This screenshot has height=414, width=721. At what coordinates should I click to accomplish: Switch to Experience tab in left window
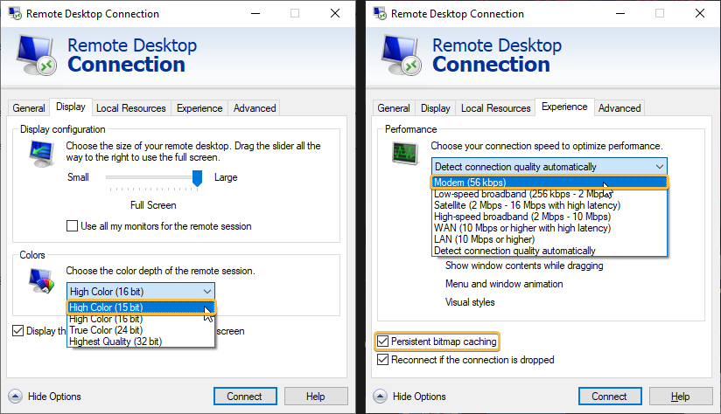pos(199,107)
